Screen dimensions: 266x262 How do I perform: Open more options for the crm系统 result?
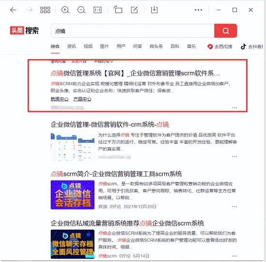tap(235, 156)
